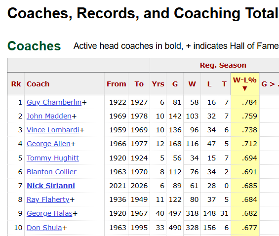The width and height of the screenshot is (279, 236).
Task: Open Don Shula's profile link
Action: [44, 228]
